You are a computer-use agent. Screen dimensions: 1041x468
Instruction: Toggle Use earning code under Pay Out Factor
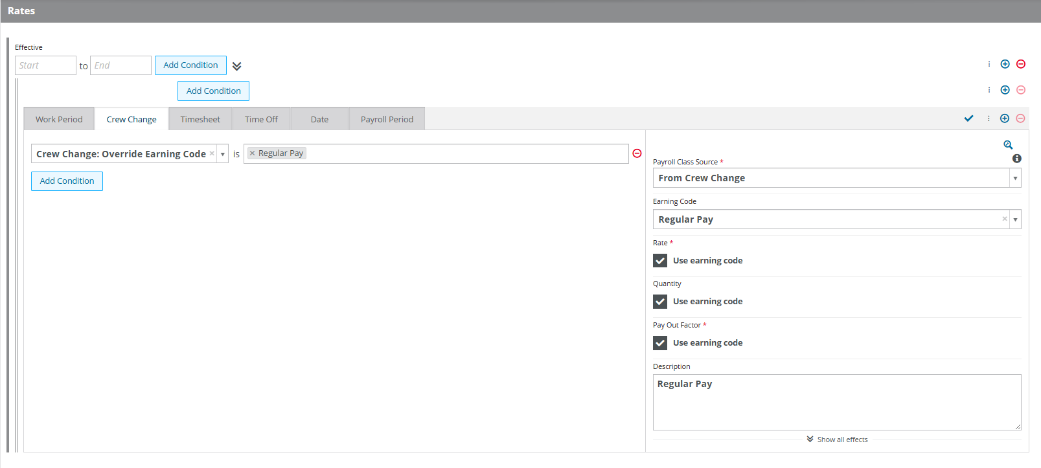click(x=660, y=343)
